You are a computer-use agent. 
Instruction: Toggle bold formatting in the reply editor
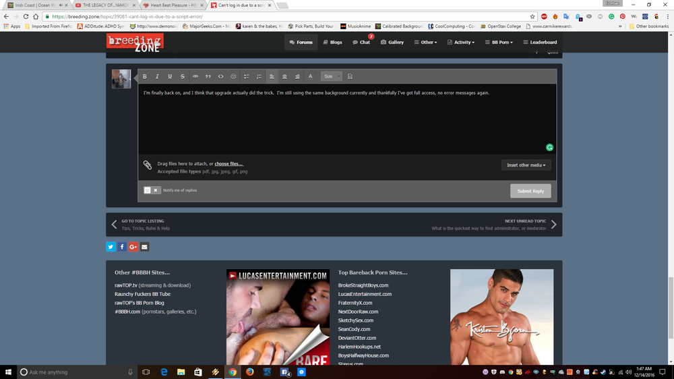(145, 77)
